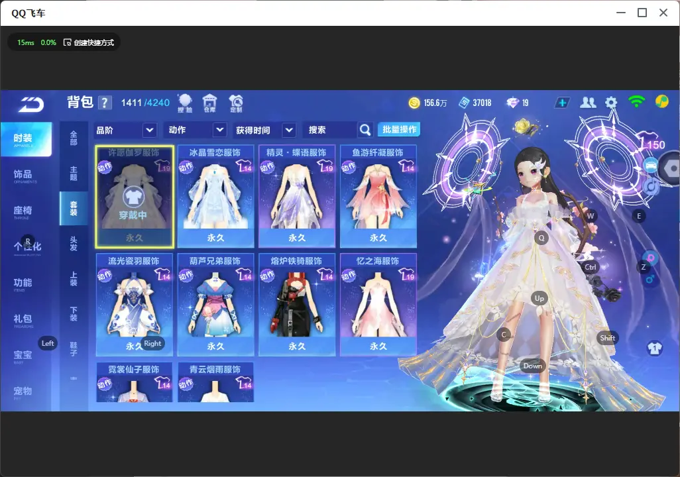
Task: Click the purple outfit score 150 icon
Action: point(652,142)
